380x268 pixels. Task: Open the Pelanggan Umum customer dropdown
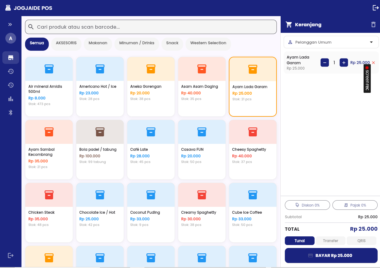pos(331,42)
